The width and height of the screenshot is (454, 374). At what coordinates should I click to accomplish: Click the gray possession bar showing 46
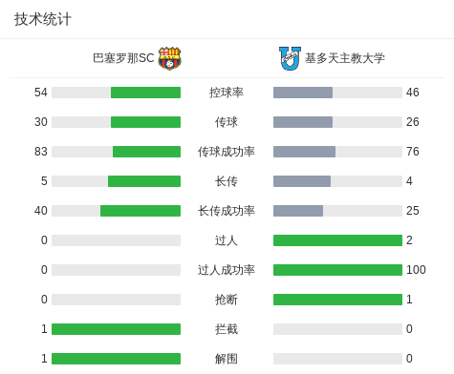(x=303, y=93)
